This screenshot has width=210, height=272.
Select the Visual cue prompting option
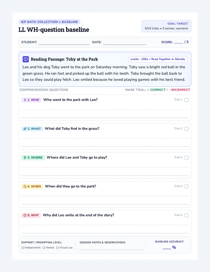[64, 247]
